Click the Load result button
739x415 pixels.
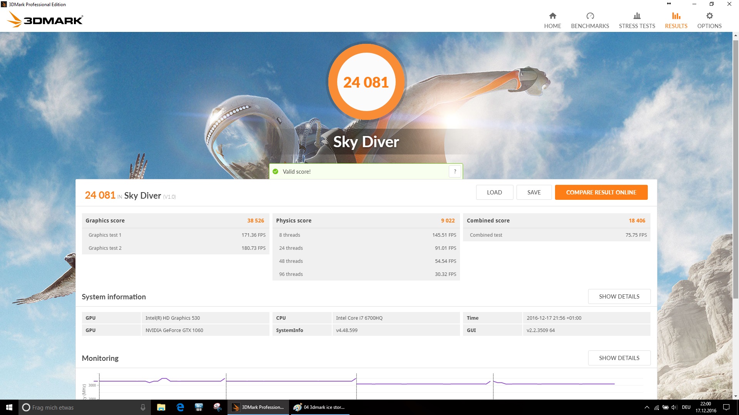click(494, 193)
